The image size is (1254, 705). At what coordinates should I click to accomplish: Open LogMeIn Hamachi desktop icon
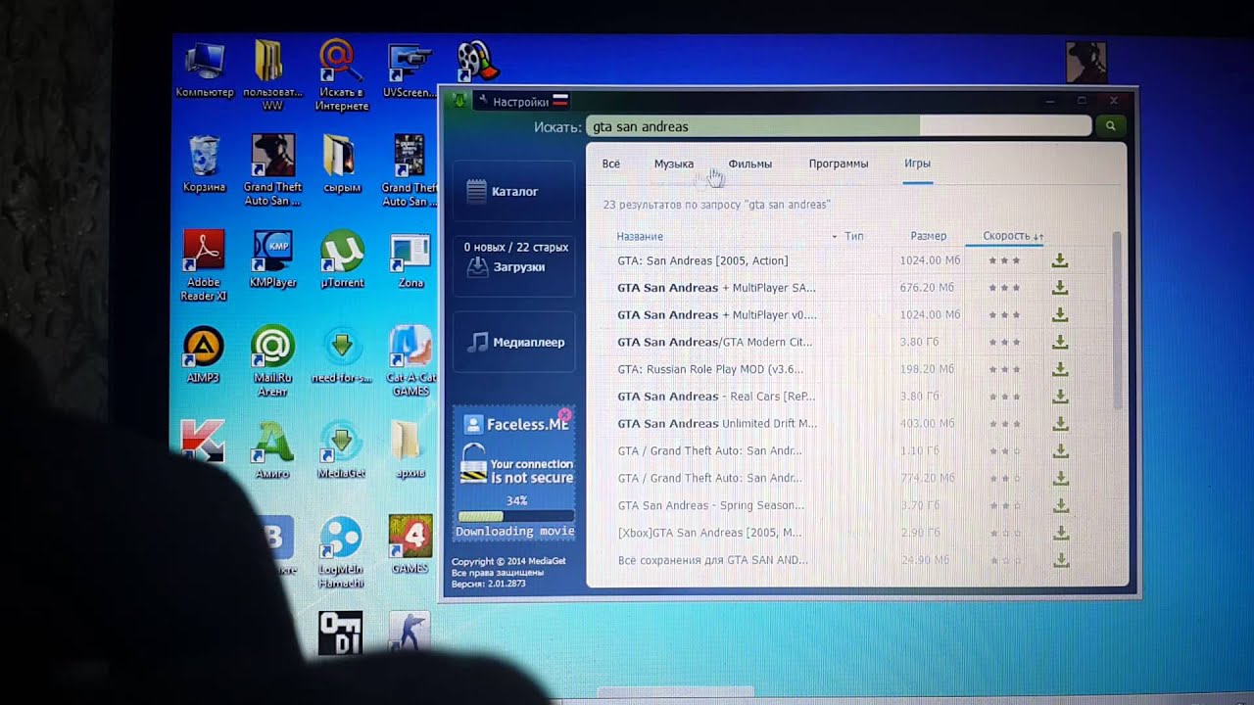tap(341, 552)
